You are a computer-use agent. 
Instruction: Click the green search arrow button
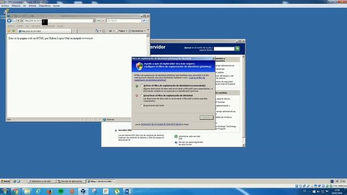tap(237, 49)
